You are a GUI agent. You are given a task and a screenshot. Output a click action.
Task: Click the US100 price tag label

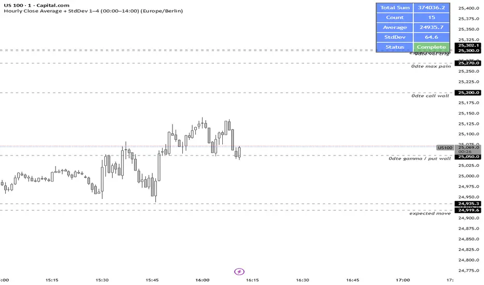(445, 148)
